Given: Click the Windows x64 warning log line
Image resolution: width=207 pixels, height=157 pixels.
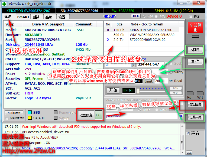Looking at the screenshot, I should point(81,126).
